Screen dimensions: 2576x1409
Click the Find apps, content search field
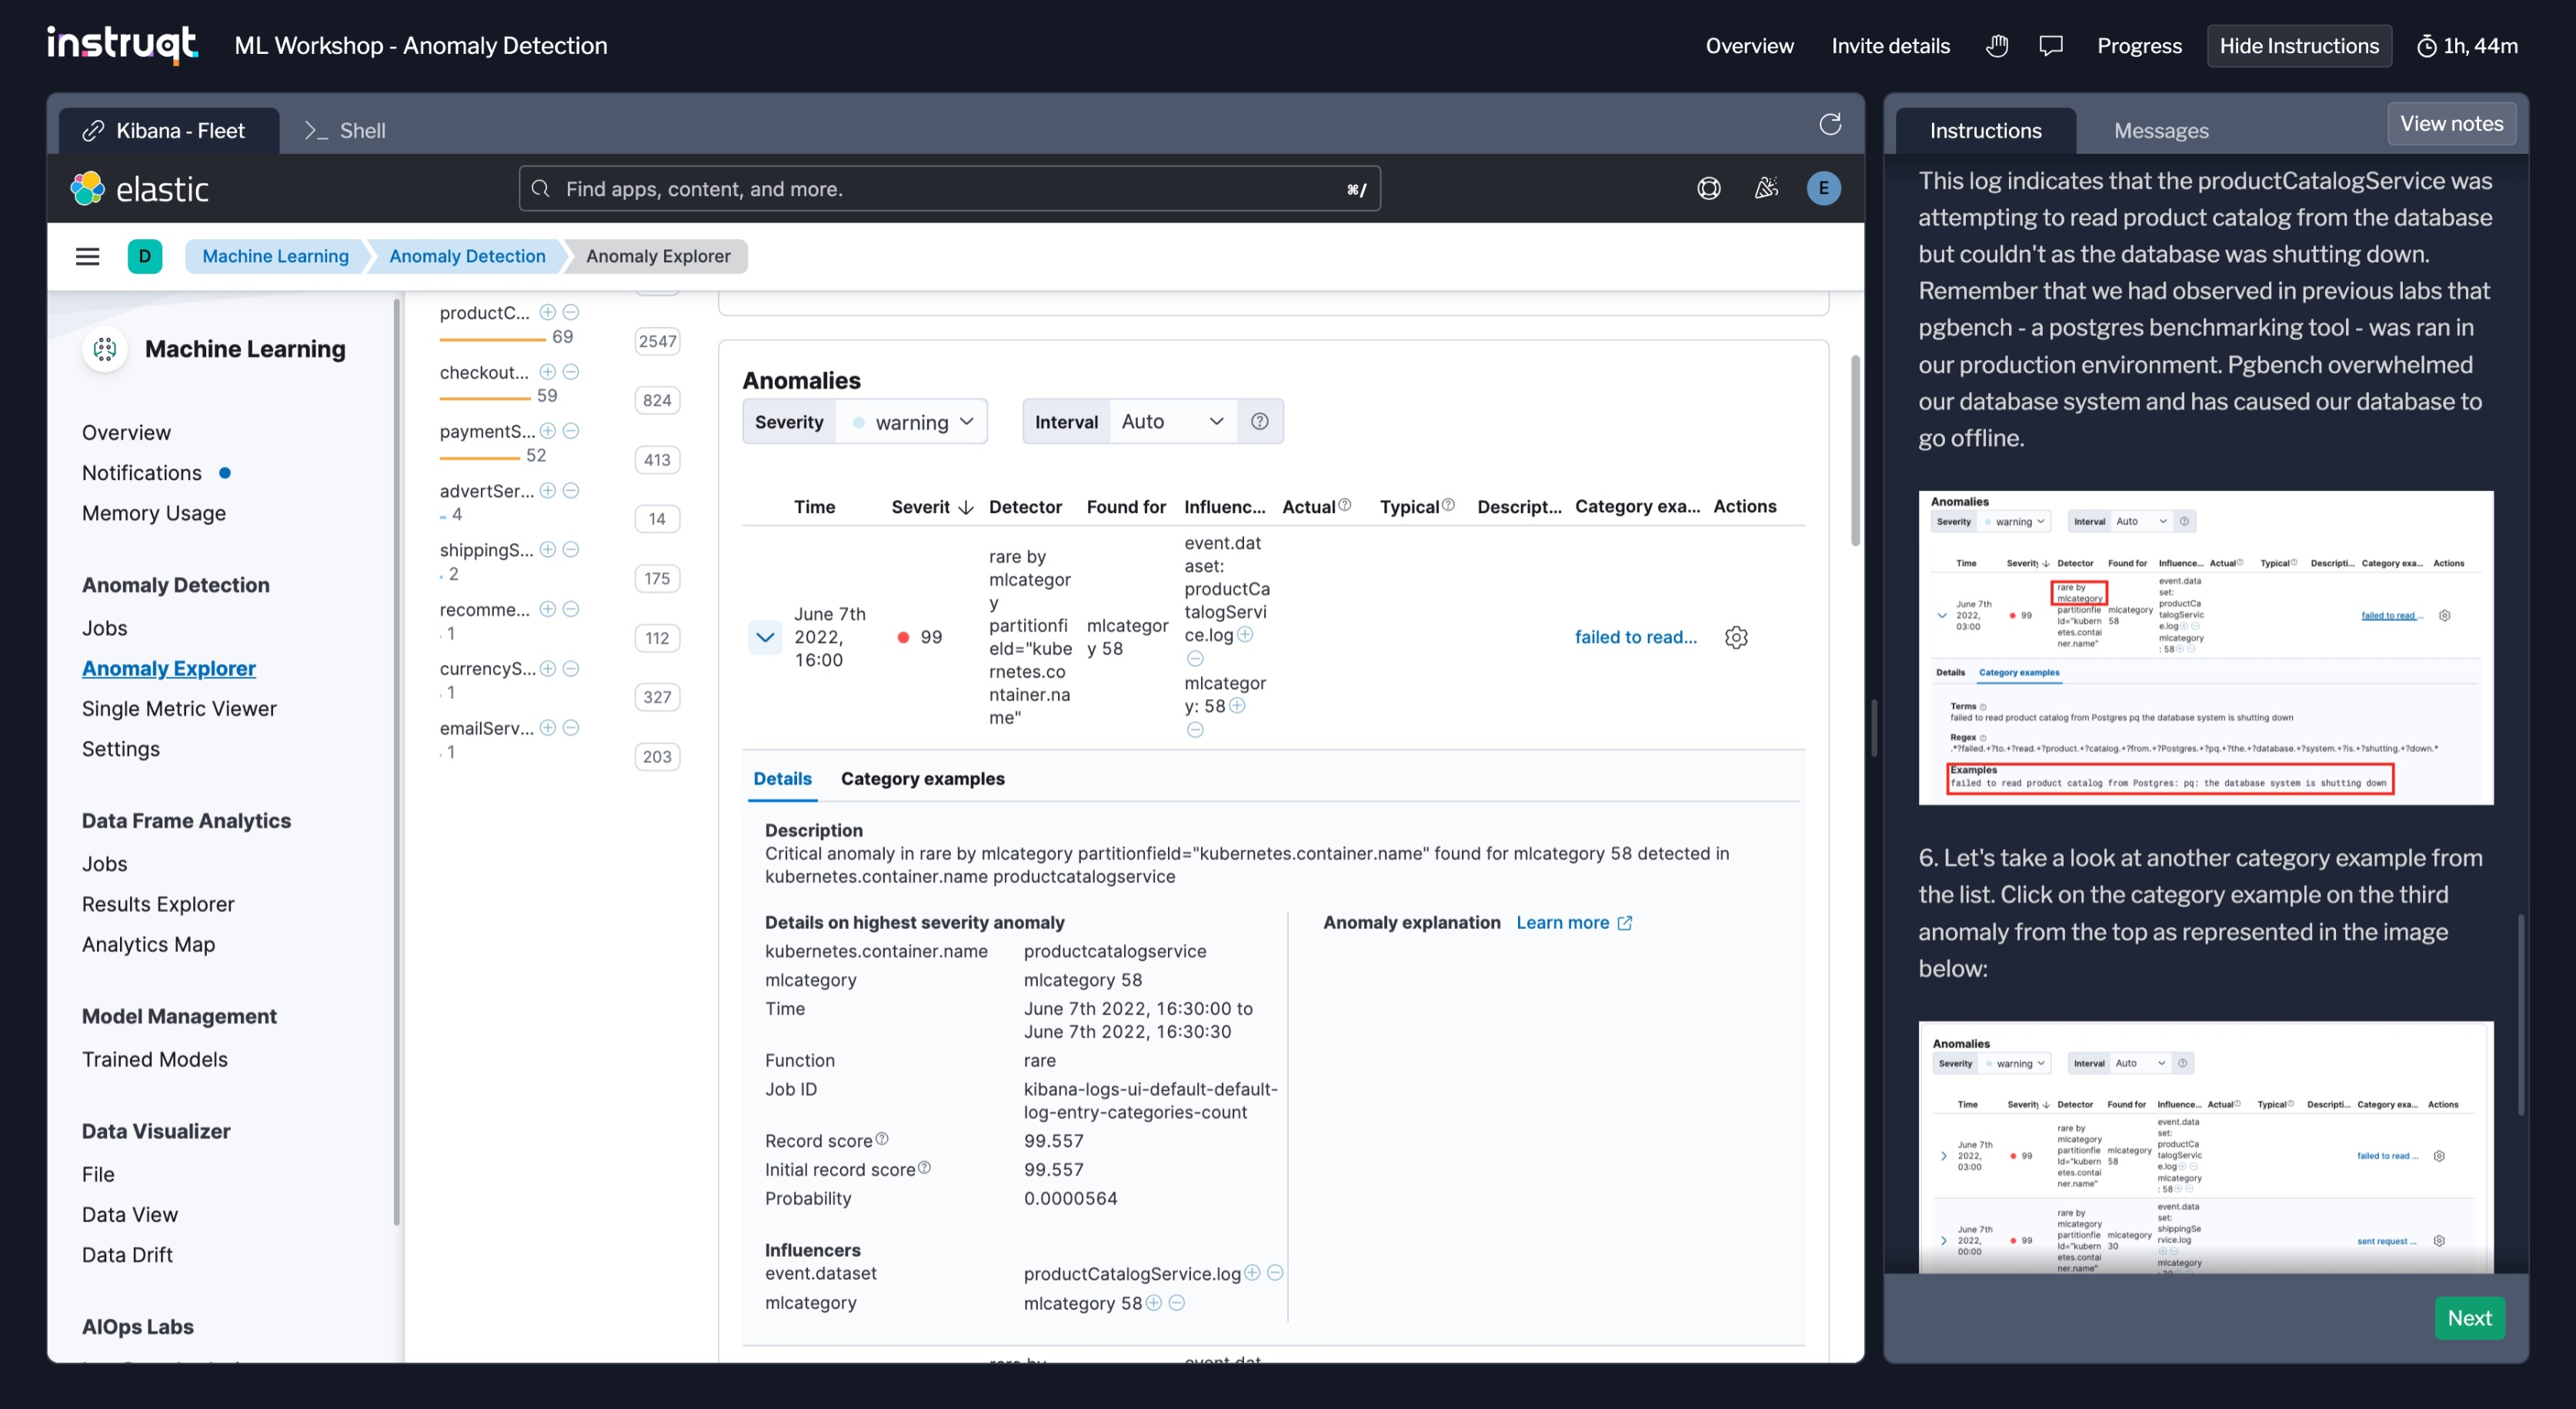(949, 189)
